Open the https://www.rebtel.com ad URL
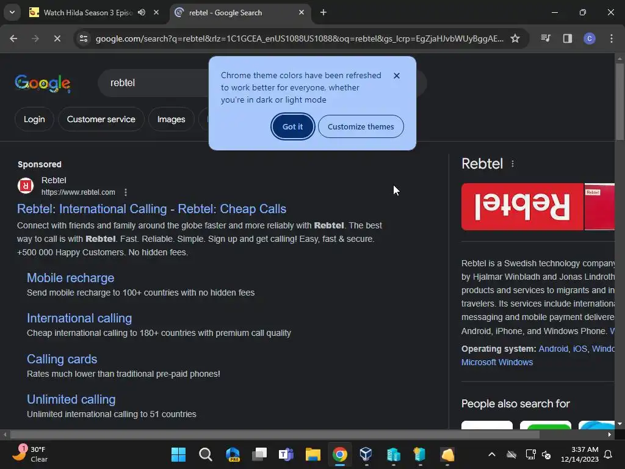 pos(78,192)
